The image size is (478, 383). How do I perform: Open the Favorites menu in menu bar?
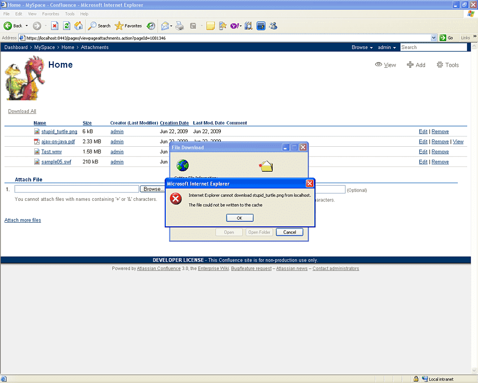click(x=50, y=14)
